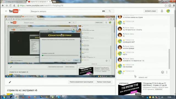Click the taskbar clock

[x=169, y=97]
